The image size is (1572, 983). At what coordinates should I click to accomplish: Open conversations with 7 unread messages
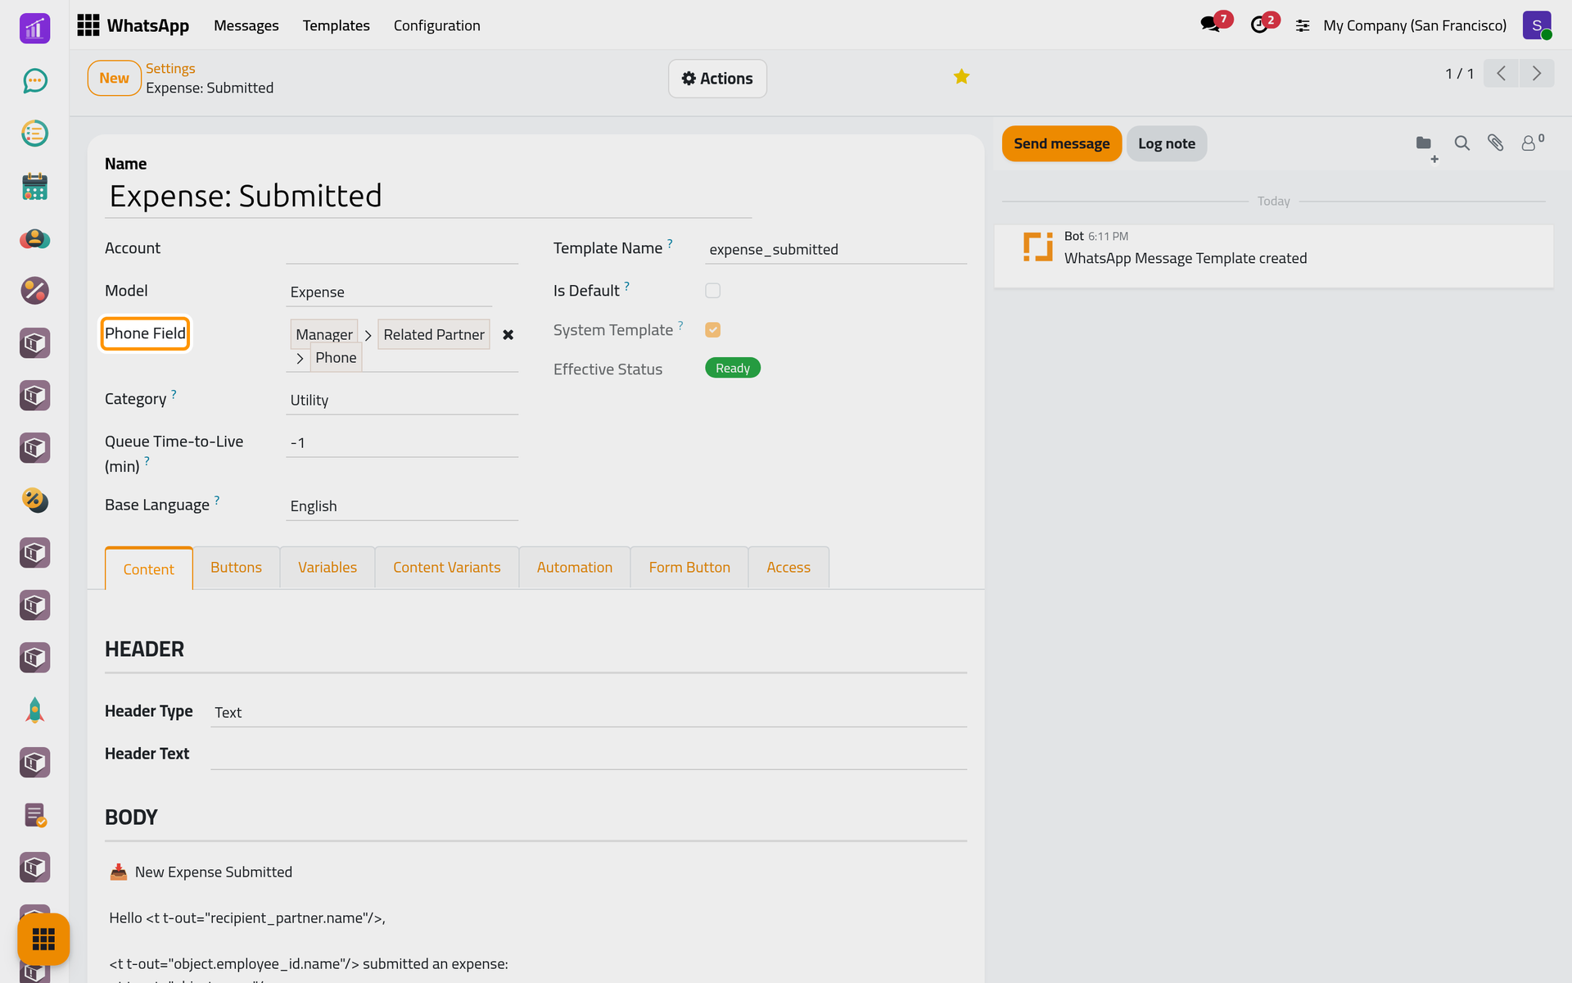pyautogui.click(x=1215, y=24)
